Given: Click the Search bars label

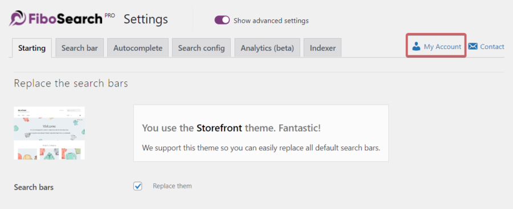Looking at the screenshot, I should click(x=34, y=187).
